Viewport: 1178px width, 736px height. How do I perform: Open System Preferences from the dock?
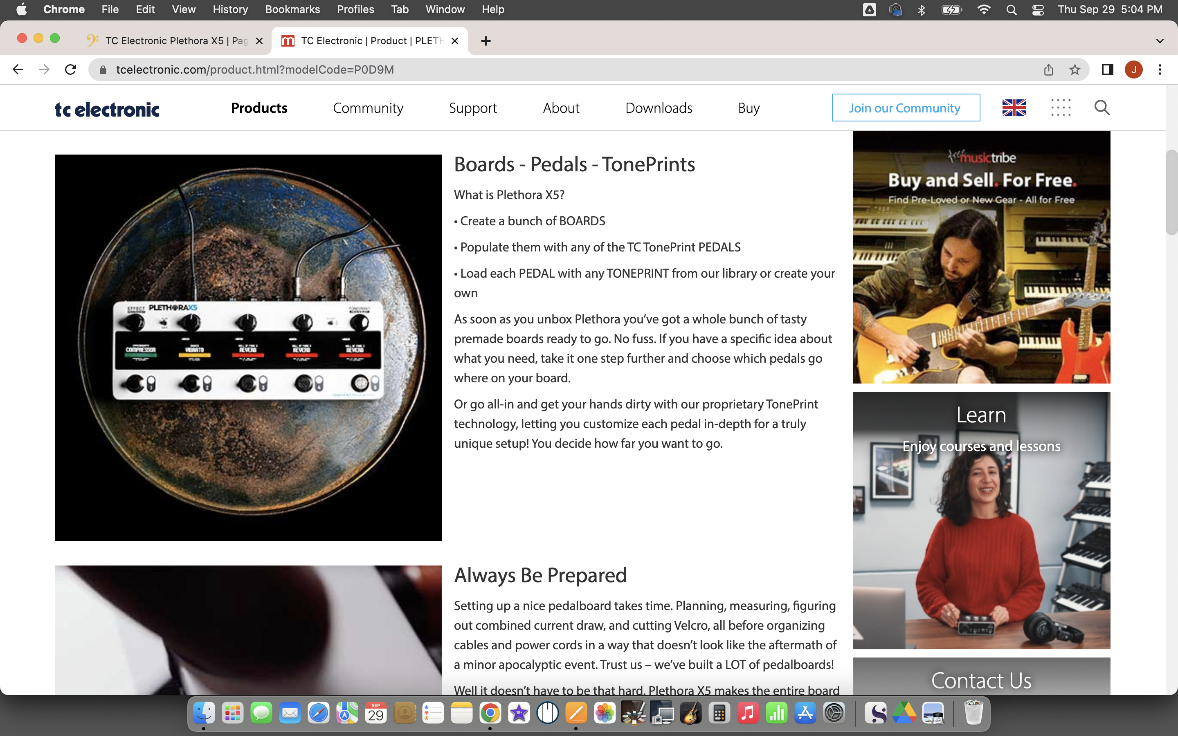click(834, 713)
